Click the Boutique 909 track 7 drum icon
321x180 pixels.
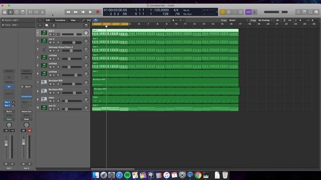coord(44,82)
